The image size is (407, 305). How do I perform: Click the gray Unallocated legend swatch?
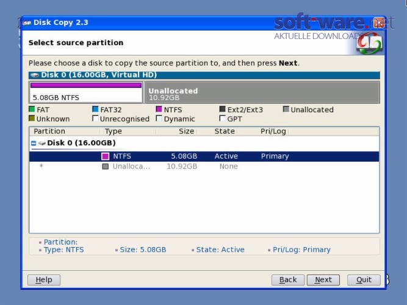[286, 109]
